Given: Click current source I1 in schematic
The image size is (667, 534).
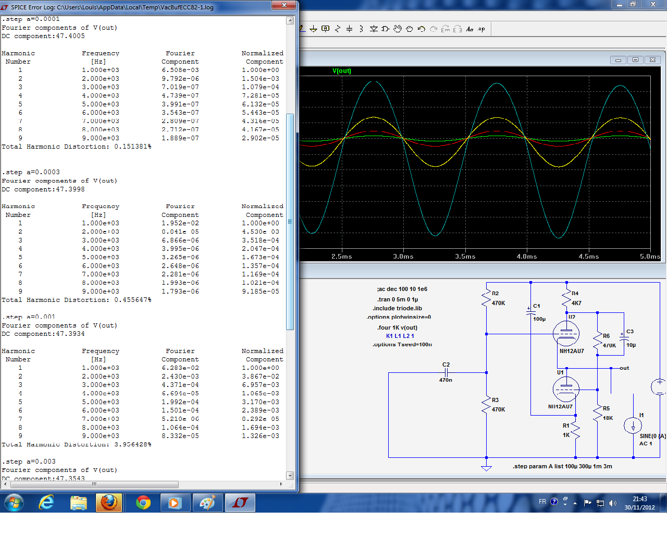Looking at the screenshot, I should [633, 426].
